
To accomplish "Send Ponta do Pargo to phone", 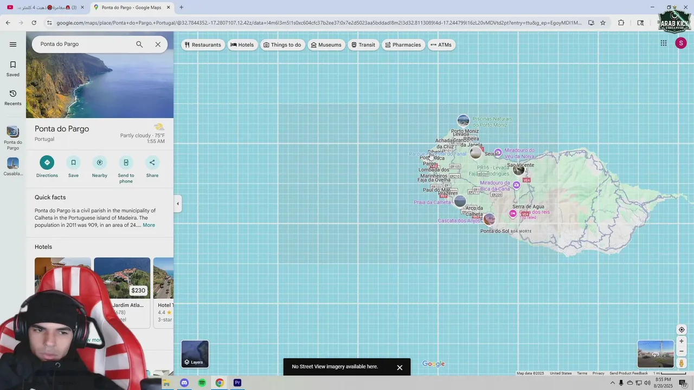I will tap(126, 170).
